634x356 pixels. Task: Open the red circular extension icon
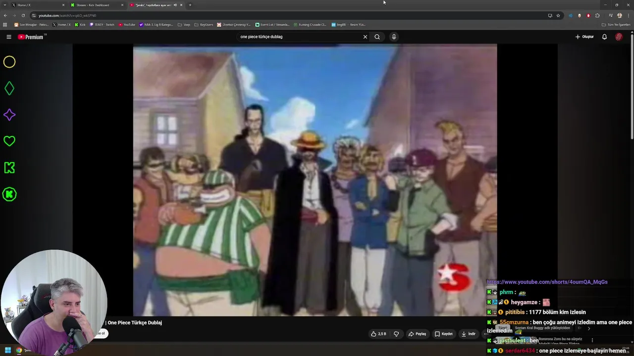588,15
